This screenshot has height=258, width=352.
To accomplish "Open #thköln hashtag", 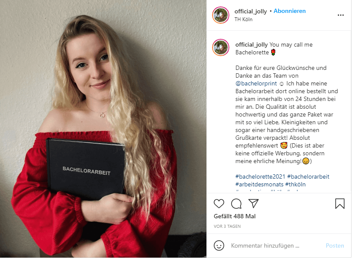I will pyautogui.click(x=295, y=185).
